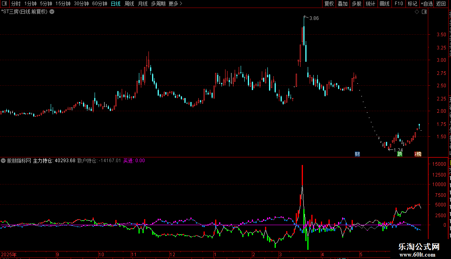
Task: Click the 15000 indicator axis label
Action: pos(439,164)
